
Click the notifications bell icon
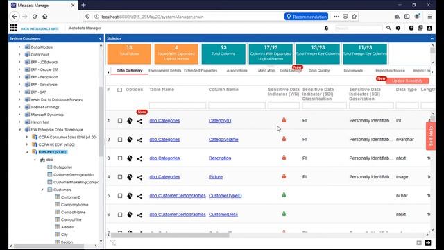[x=326, y=28]
